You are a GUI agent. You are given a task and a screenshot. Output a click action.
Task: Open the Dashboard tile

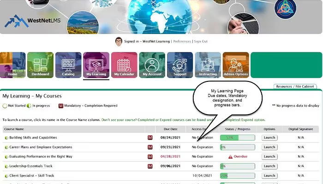tap(41, 65)
